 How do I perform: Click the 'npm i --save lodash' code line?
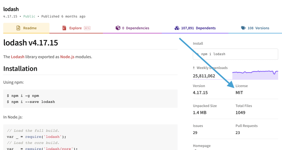(x=31, y=102)
